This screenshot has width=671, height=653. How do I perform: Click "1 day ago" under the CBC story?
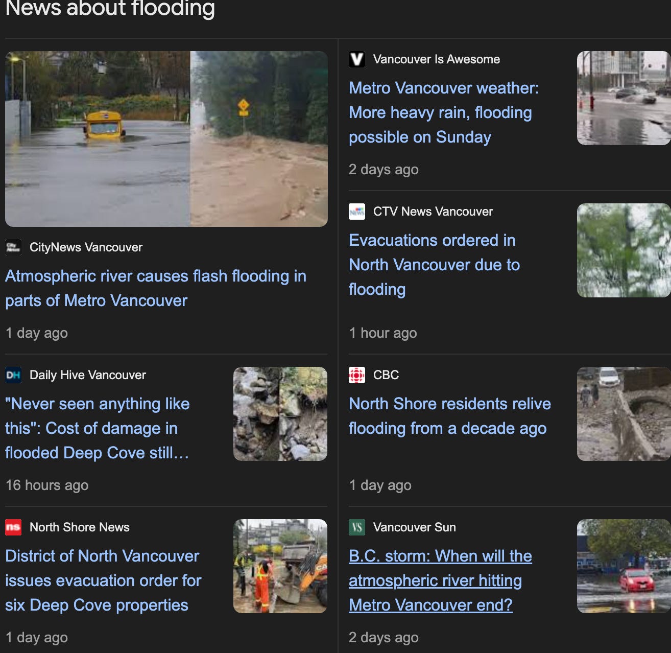click(x=380, y=485)
